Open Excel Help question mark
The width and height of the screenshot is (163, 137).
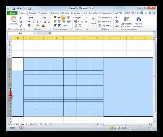[142, 13]
